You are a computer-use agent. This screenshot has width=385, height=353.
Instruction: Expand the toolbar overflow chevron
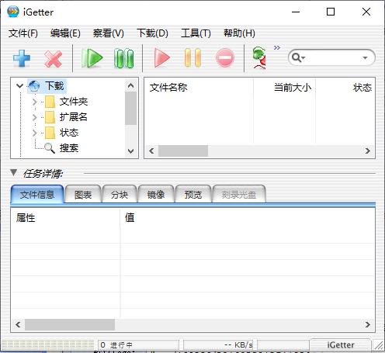(277, 47)
